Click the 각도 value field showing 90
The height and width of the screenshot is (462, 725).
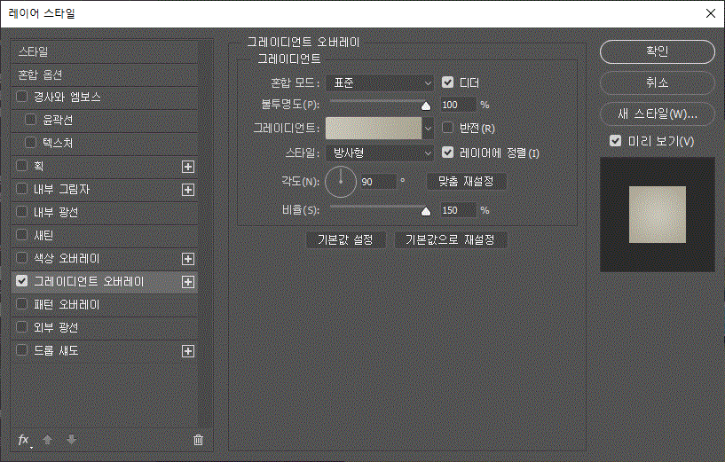tap(378, 182)
